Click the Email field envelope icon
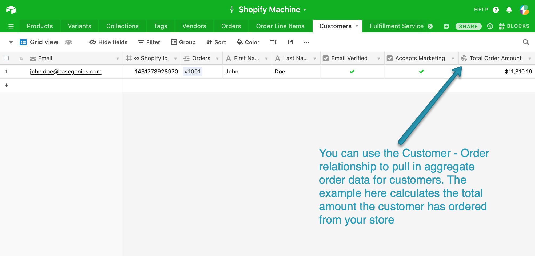This screenshot has width=535, height=256. 33,59
